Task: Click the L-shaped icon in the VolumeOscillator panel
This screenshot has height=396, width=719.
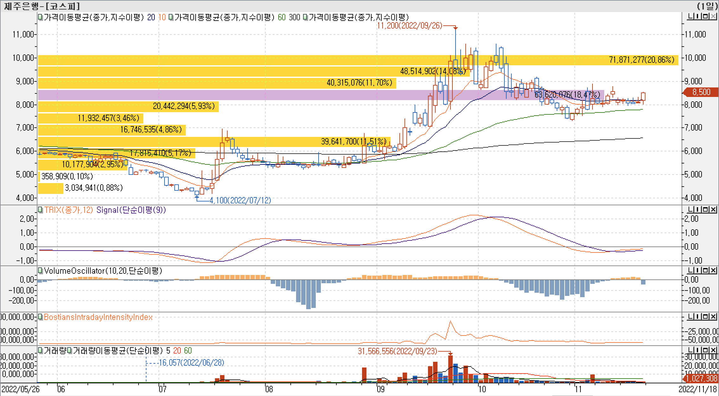Action: [690, 270]
